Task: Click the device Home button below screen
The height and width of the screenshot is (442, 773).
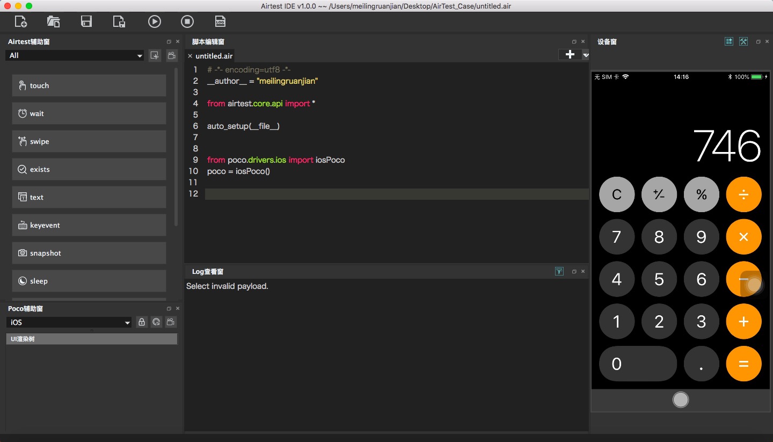Action: click(x=681, y=400)
